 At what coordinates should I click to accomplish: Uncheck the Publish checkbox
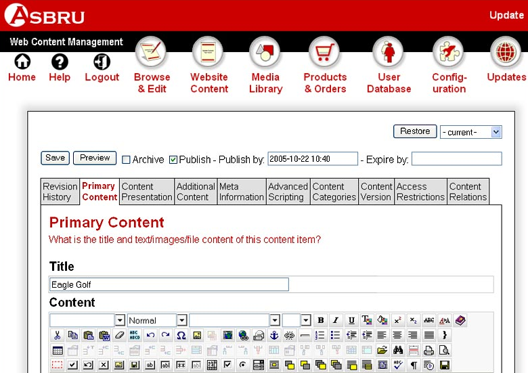pyautogui.click(x=173, y=160)
